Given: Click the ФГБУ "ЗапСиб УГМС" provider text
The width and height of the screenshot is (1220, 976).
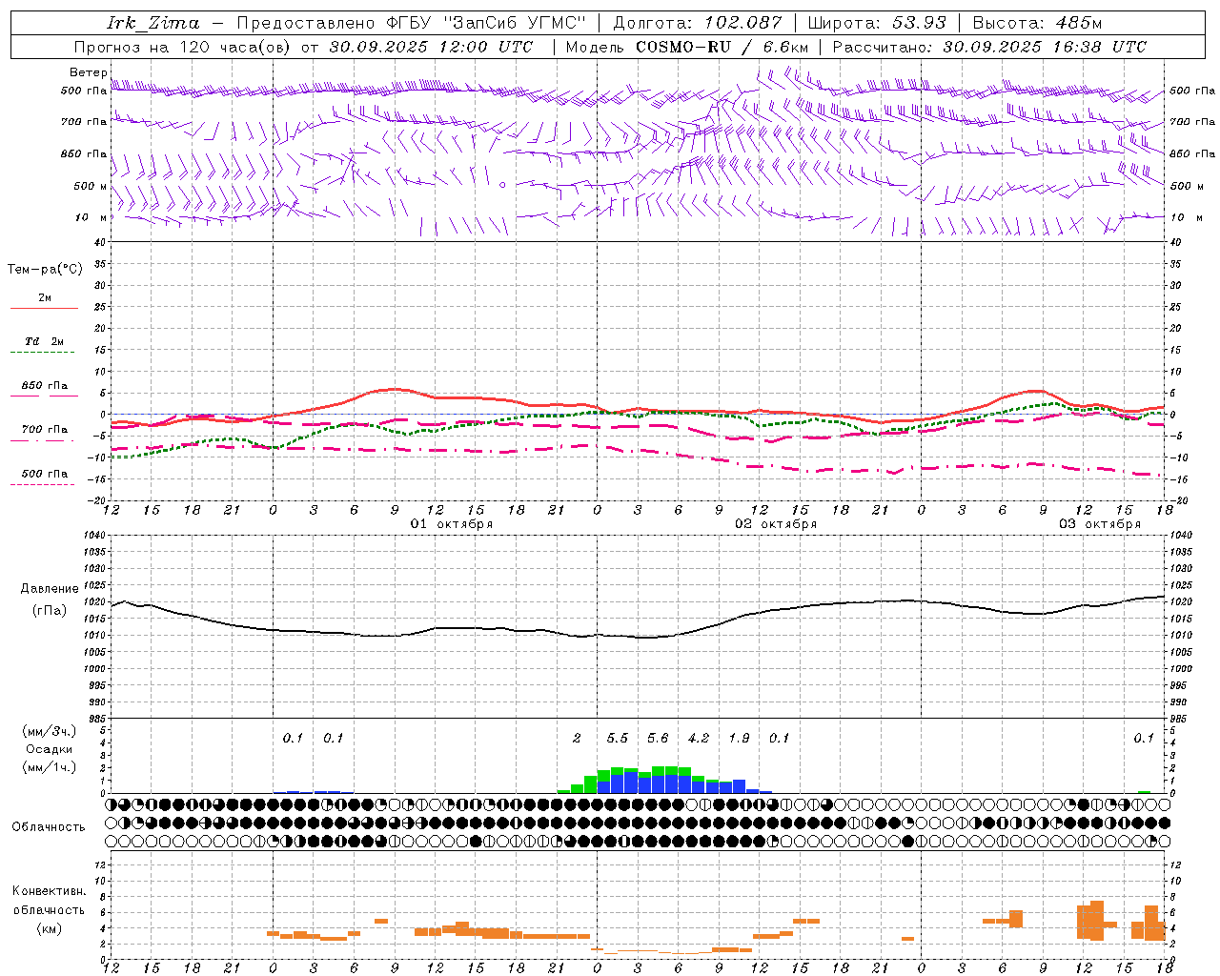Looking at the screenshot, I should point(487,23).
